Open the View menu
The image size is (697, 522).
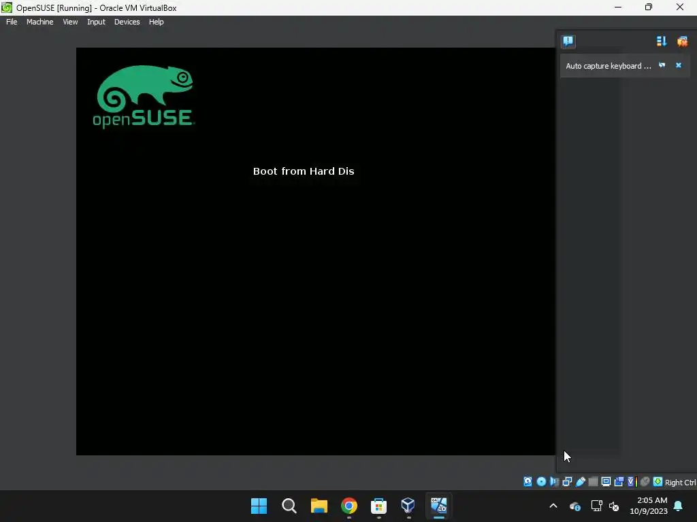click(x=70, y=22)
